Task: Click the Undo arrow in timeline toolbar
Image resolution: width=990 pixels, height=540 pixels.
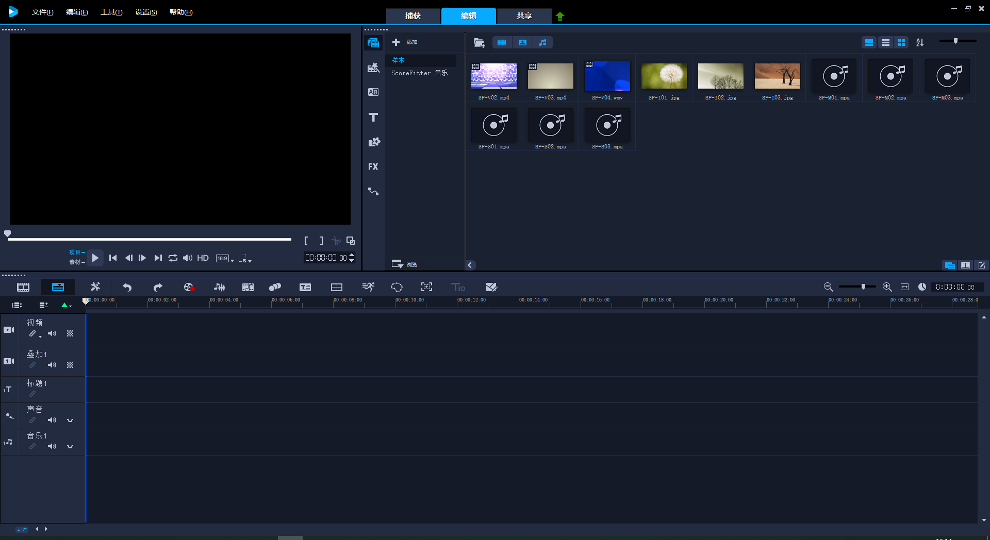Action: coord(127,287)
